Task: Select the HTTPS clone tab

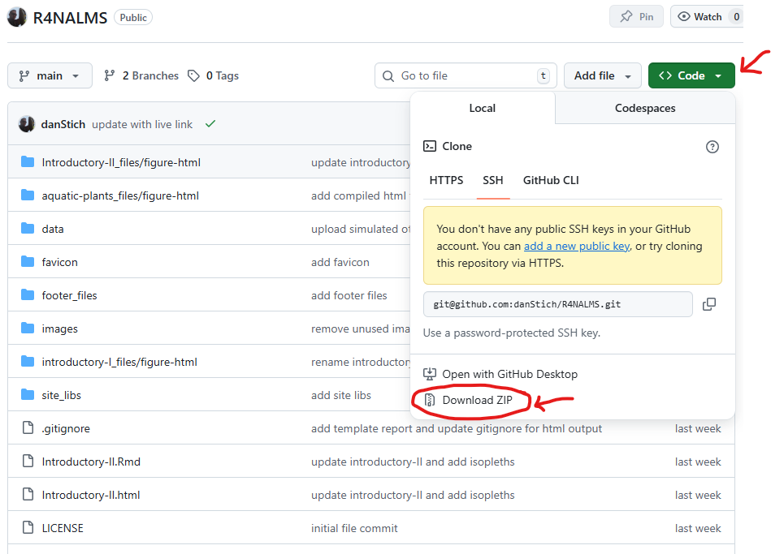Action: (446, 180)
